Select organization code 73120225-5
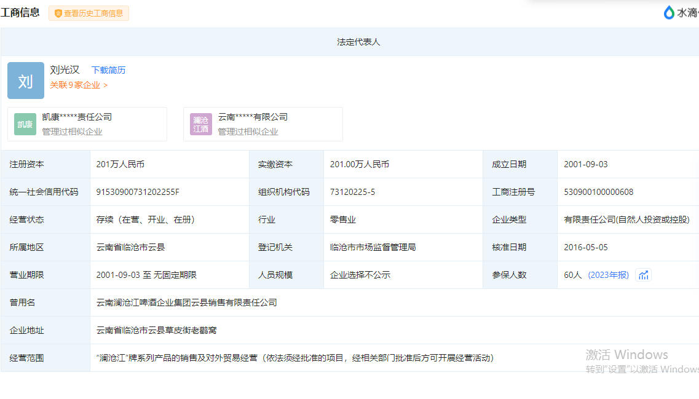The width and height of the screenshot is (699, 399). (353, 192)
